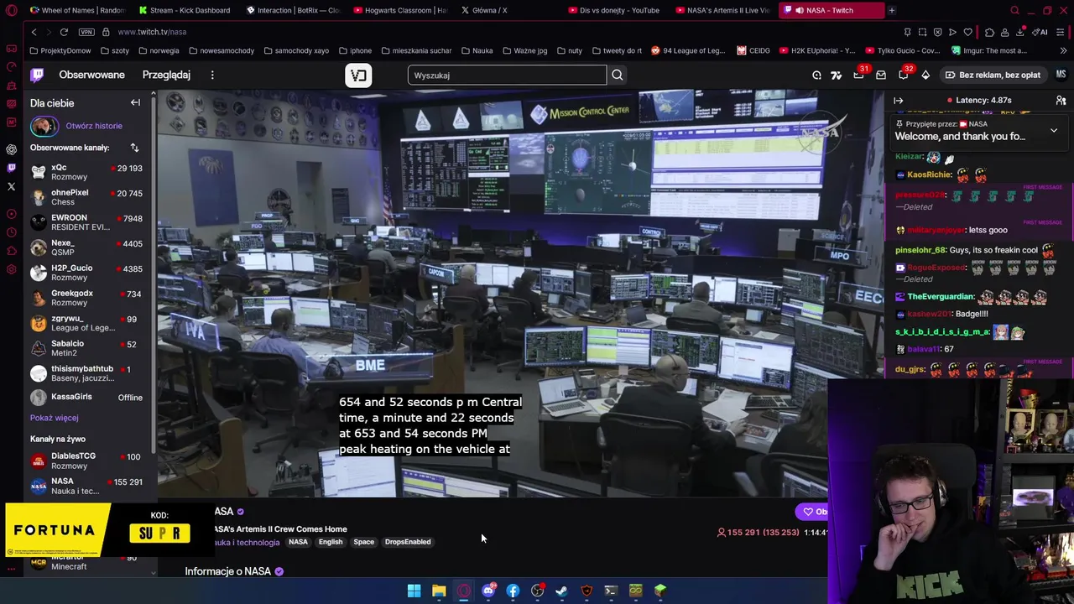Open ohnePixel channel in sidebar

click(x=87, y=197)
